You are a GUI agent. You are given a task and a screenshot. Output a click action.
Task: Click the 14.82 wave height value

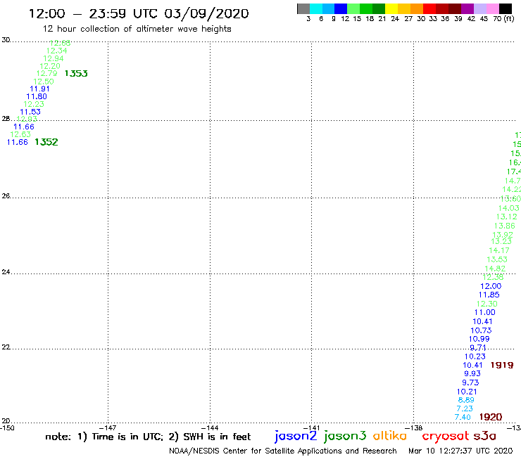coord(495,269)
